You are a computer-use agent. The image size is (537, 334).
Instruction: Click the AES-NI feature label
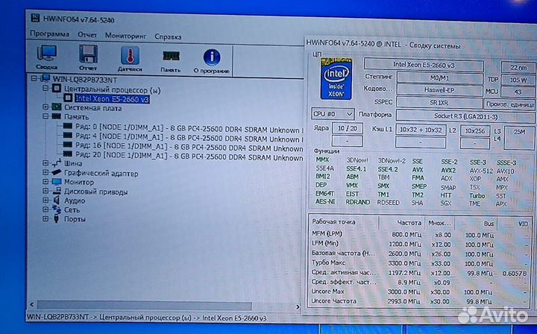325,201
